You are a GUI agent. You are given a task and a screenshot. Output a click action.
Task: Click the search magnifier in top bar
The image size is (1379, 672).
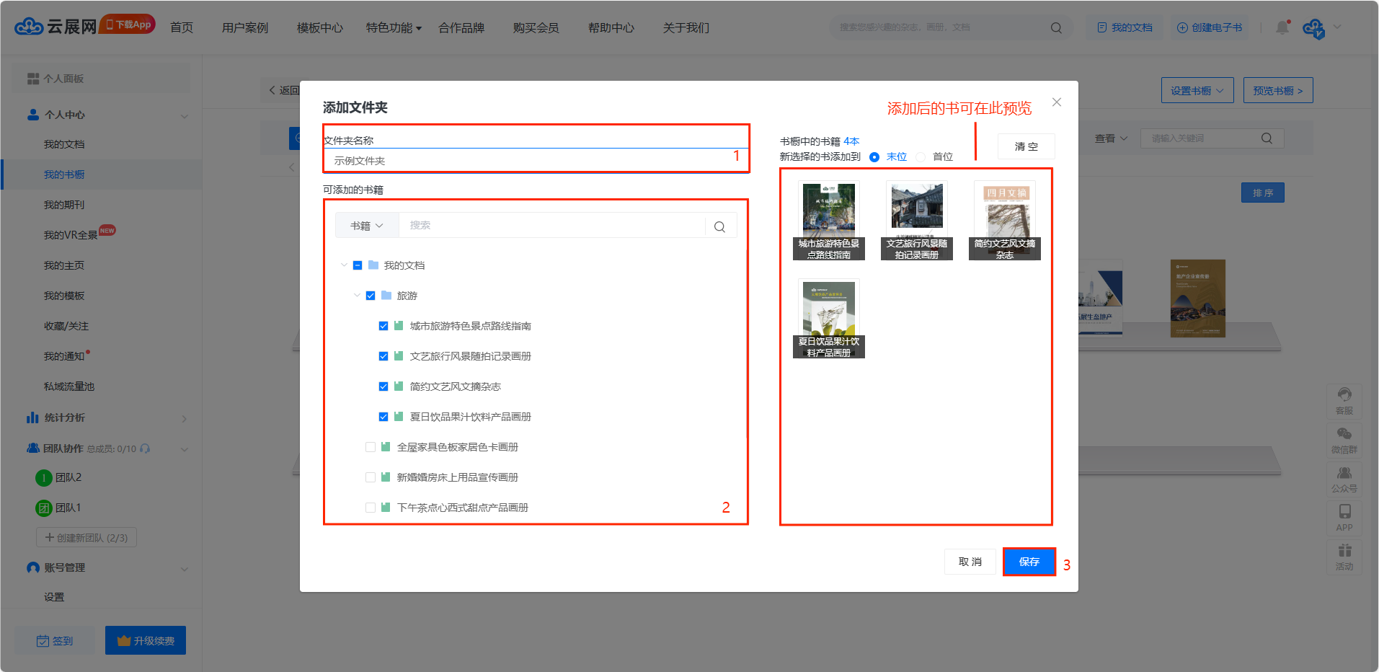click(x=1056, y=27)
